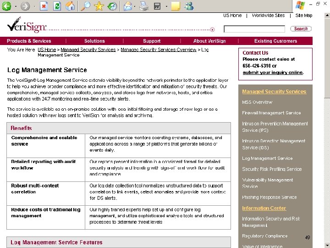
Task: Click the Log Management Service page heading
Action: 47,70
